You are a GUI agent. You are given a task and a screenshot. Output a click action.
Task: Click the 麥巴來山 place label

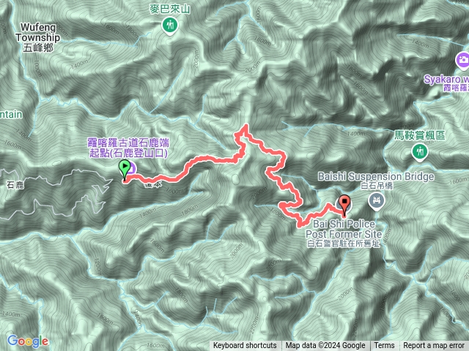coord(170,9)
